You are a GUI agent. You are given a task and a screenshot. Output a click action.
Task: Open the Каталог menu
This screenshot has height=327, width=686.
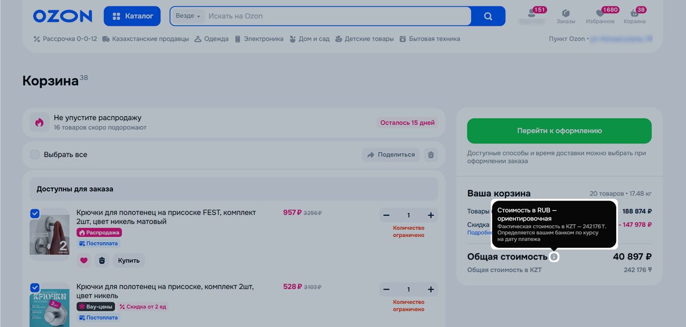click(x=133, y=16)
